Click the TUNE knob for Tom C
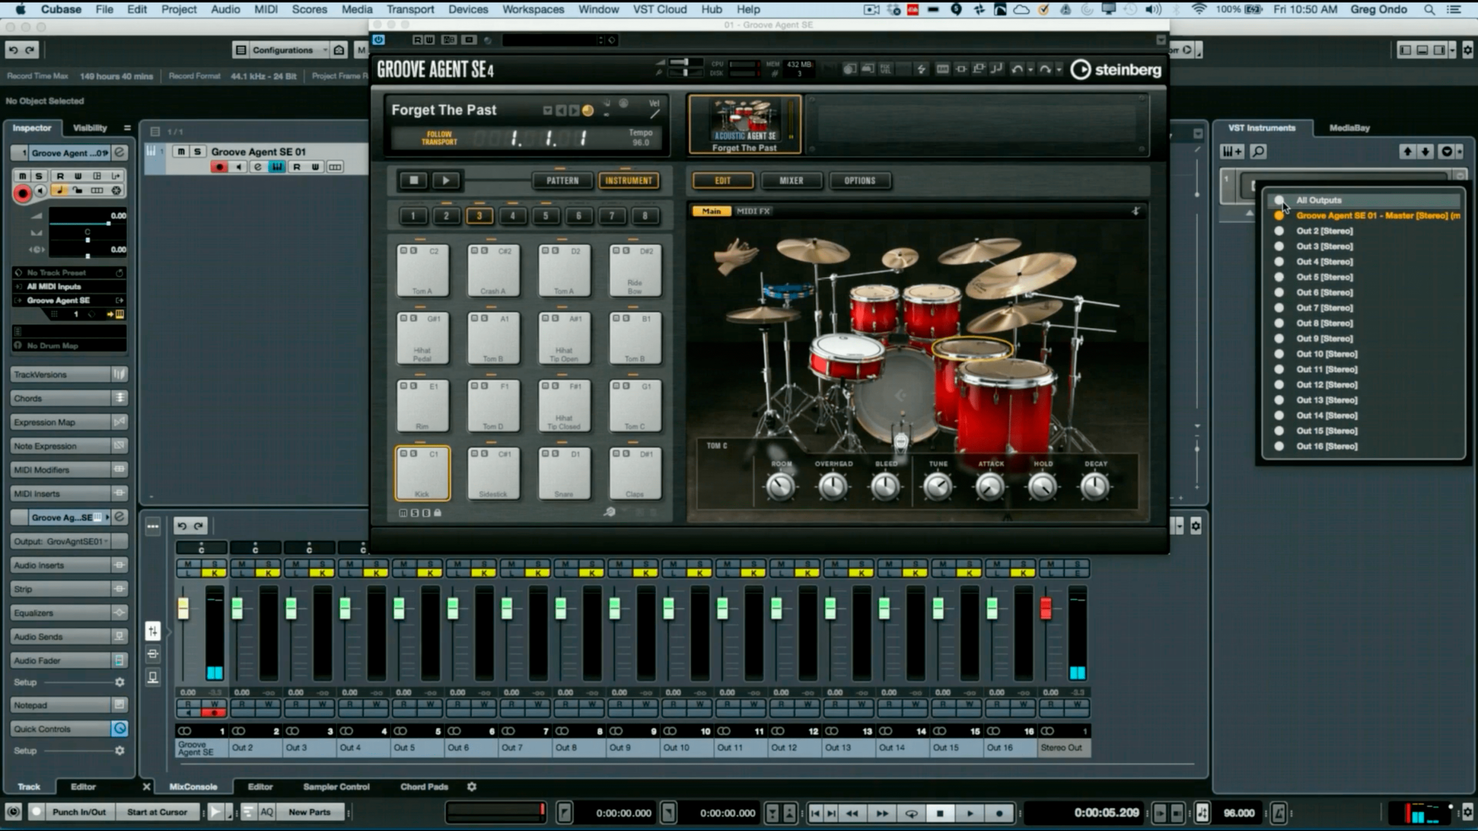The image size is (1478, 831). (x=938, y=486)
